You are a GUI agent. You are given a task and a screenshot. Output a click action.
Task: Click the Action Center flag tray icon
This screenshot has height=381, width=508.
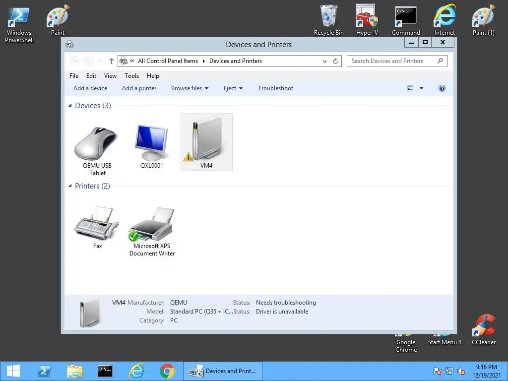(x=438, y=371)
